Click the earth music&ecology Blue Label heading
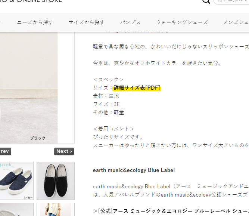The width and height of the screenshot is (249, 216). (134, 170)
